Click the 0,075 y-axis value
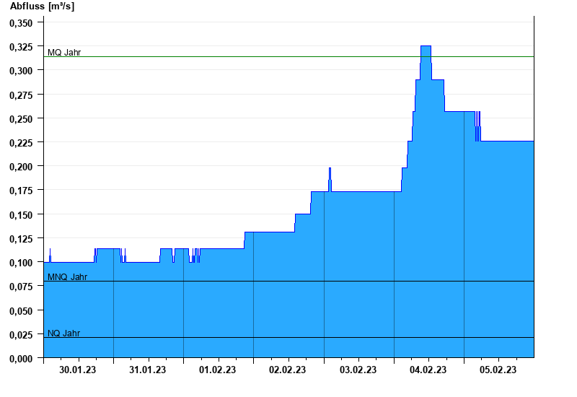Screen dimensions: 577x397 [x=20, y=287]
